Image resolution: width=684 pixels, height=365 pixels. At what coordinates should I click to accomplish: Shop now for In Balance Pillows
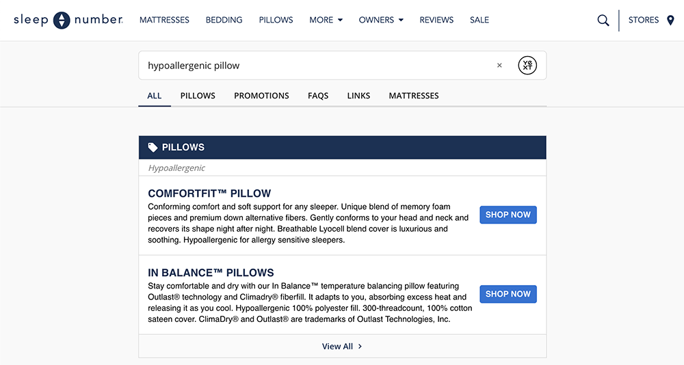508,294
